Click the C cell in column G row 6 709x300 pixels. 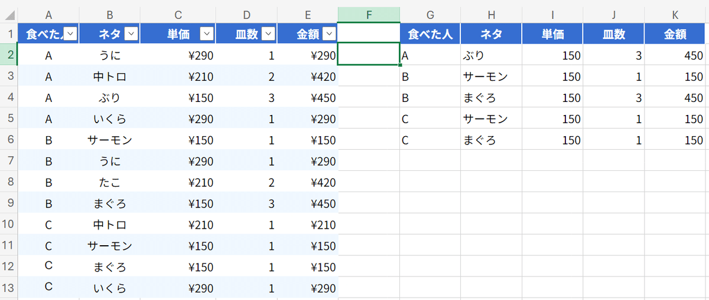coord(430,140)
